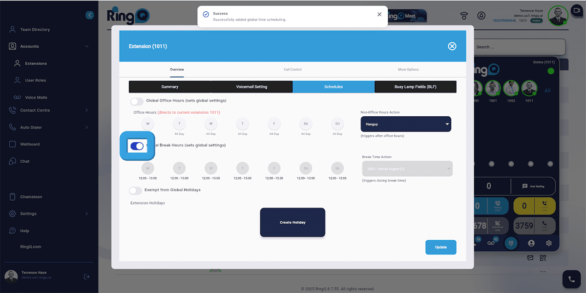Image resolution: width=586 pixels, height=293 pixels.
Task: Close the Extension (1011) dialog
Action: click(452, 46)
